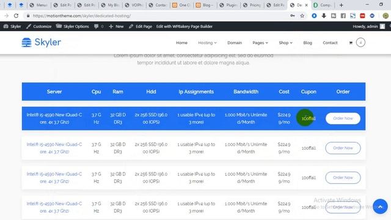
Task: Click fourth row Intel i5-4590 server link
Action: [54, 207]
